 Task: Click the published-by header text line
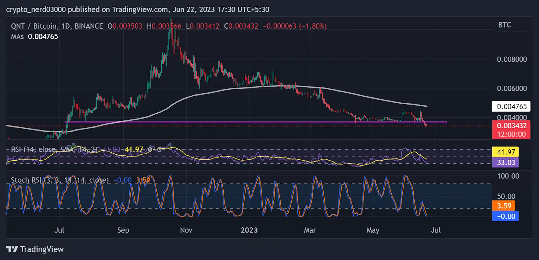138,9
